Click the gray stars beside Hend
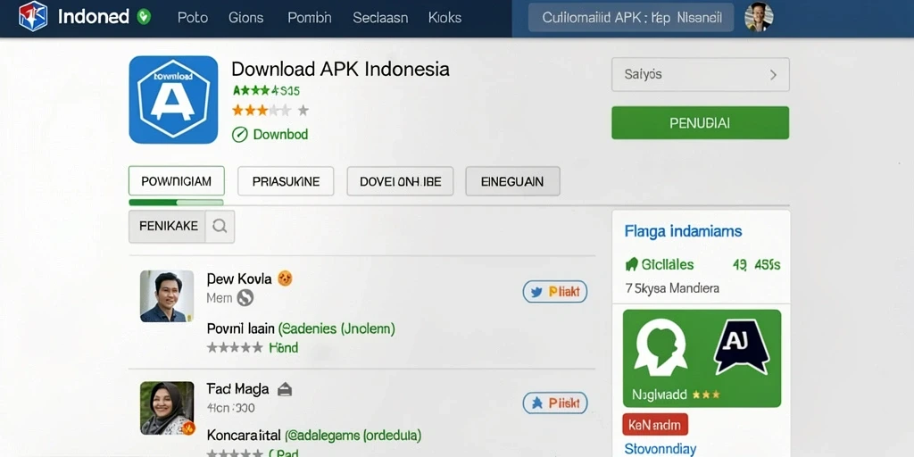 tap(235, 348)
